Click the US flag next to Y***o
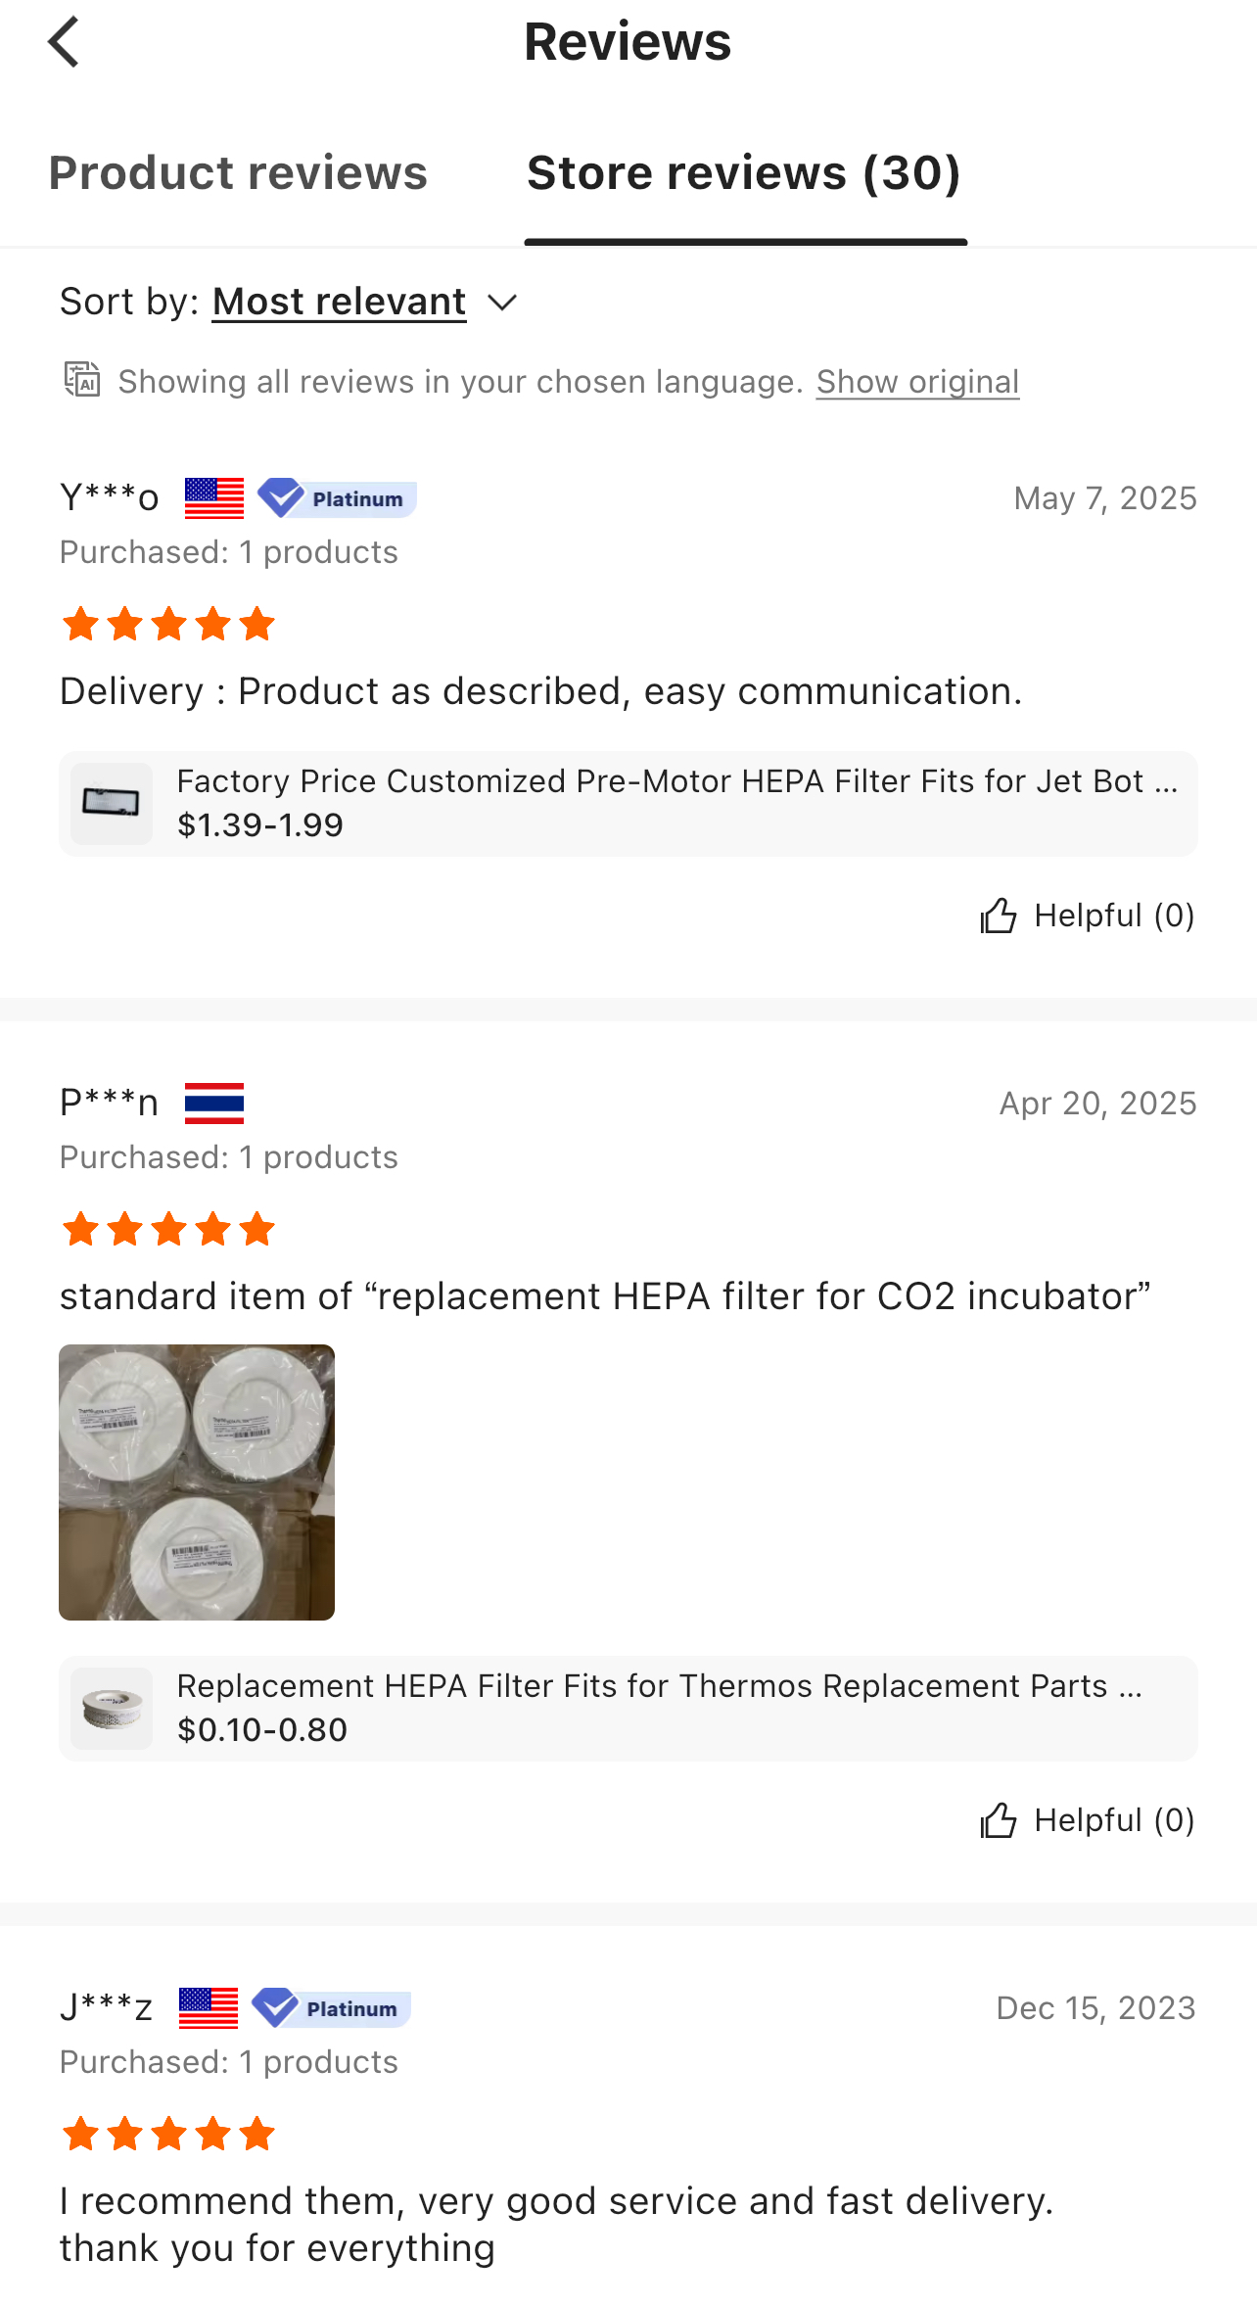The width and height of the screenshot is (1257, 2305). pos(214,497)
